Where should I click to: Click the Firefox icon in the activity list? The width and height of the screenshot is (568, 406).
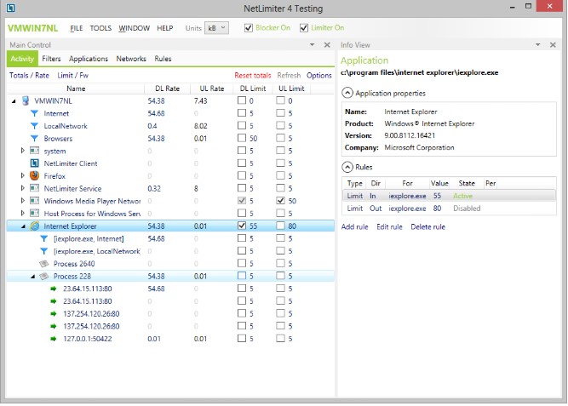click(35, 175)
